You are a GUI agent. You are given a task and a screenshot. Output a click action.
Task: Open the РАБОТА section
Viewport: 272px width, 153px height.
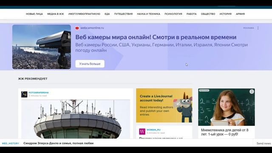coord(192,14)
